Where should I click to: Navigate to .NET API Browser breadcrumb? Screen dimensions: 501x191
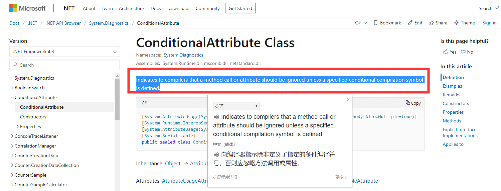click(x=63, y=23)
